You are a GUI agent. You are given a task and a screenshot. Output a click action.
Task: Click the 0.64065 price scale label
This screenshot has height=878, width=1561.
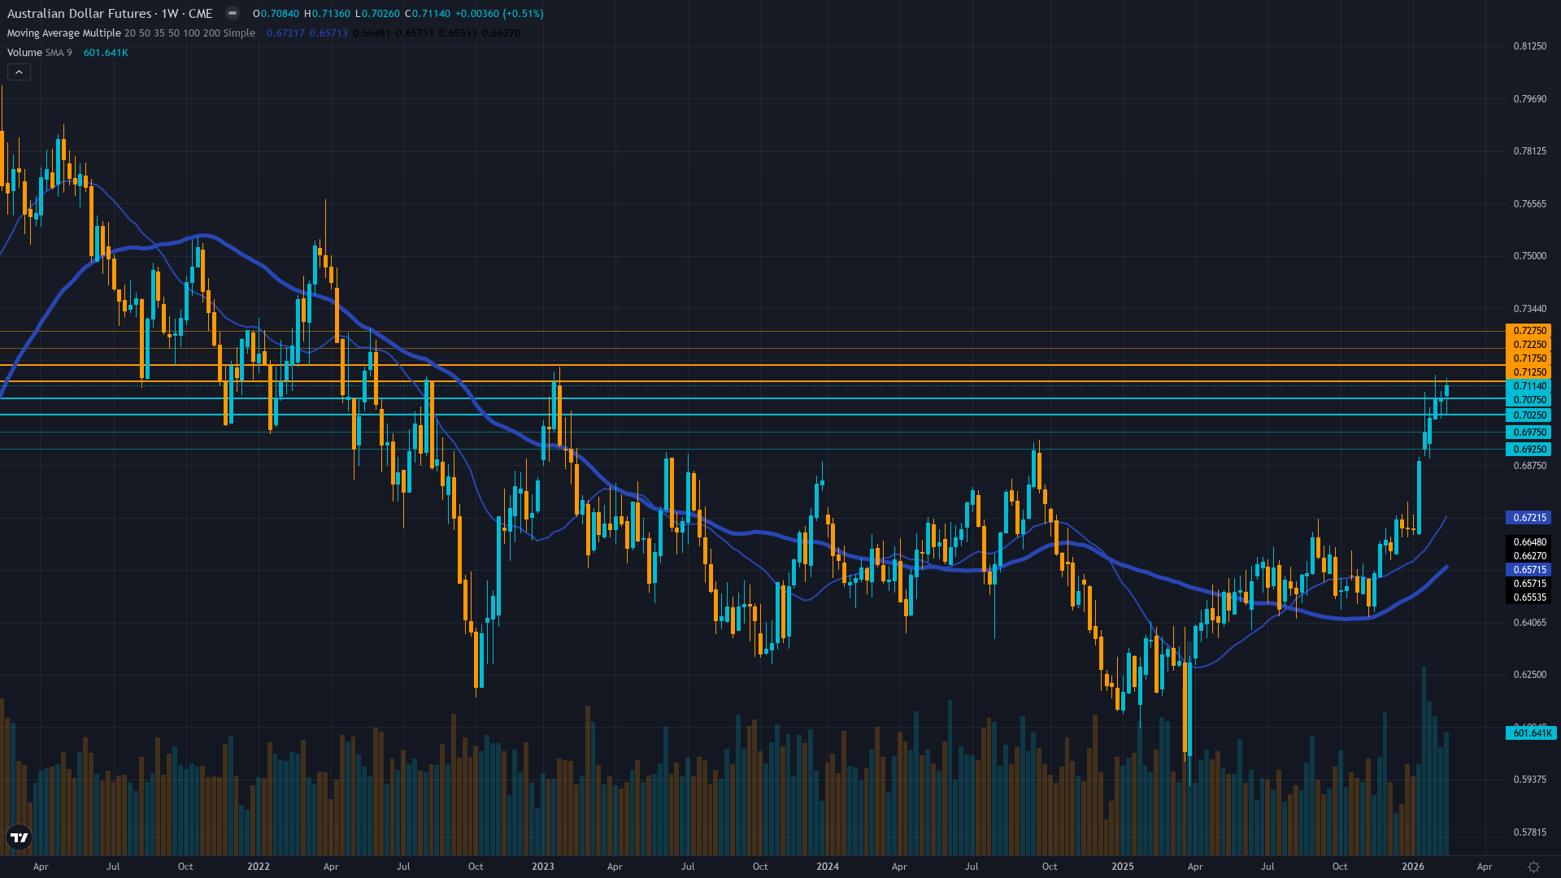1529,623
